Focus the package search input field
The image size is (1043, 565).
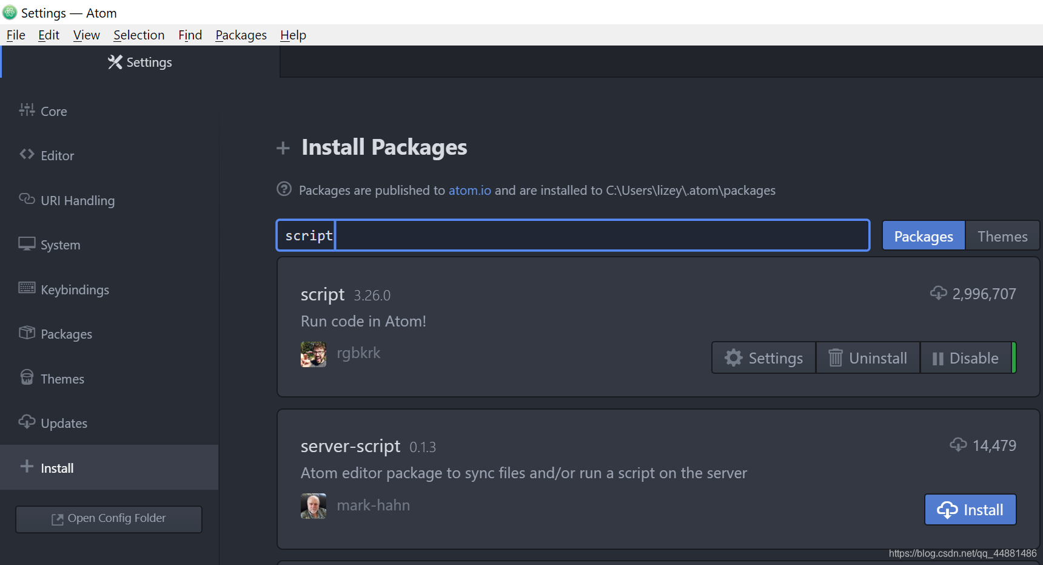pyautogui.click(x=573, y=235)
